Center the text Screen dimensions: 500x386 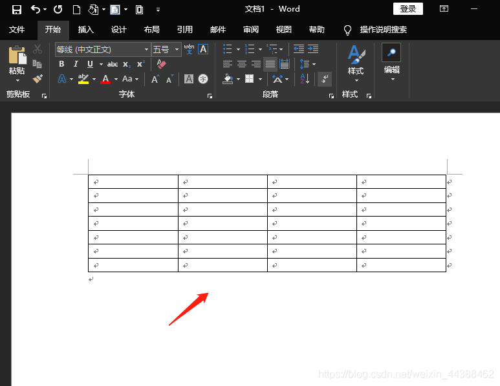(x=242, y=64)
